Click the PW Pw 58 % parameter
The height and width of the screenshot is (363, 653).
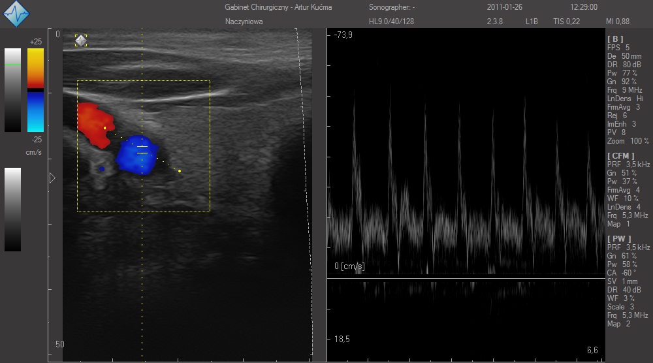[622, 264]
